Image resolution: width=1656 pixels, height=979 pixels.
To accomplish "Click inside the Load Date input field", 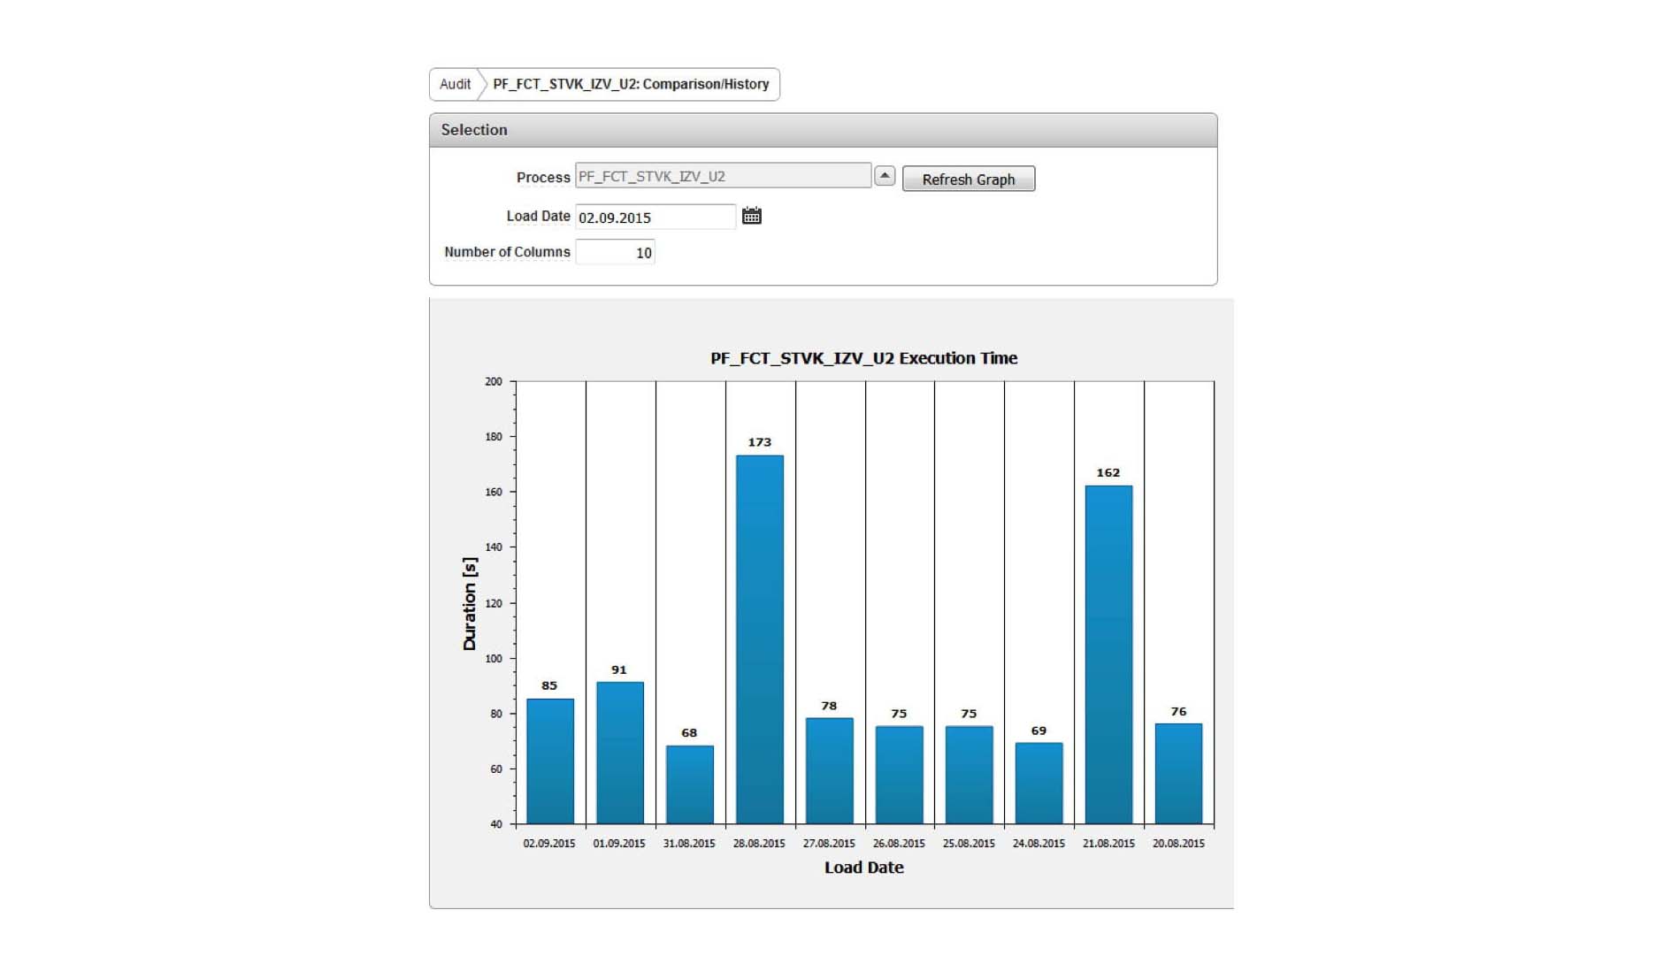I will coord(655,216).
